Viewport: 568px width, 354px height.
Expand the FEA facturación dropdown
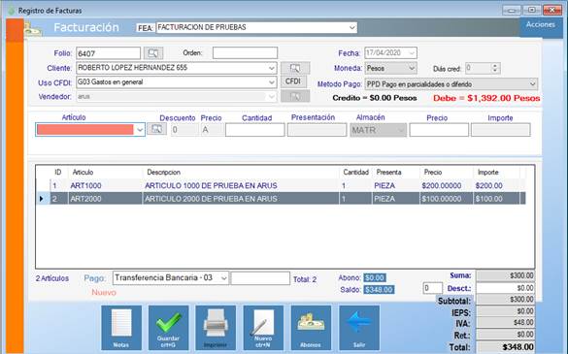(x=352, y=27)
